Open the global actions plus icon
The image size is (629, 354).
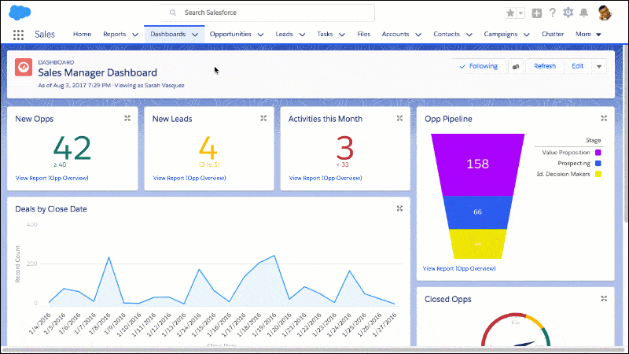[x=537, y=13]
